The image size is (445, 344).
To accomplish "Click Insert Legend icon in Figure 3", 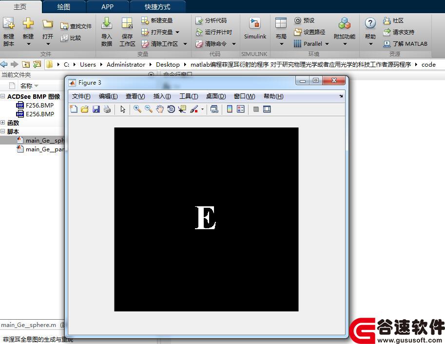I will [241, 109].
